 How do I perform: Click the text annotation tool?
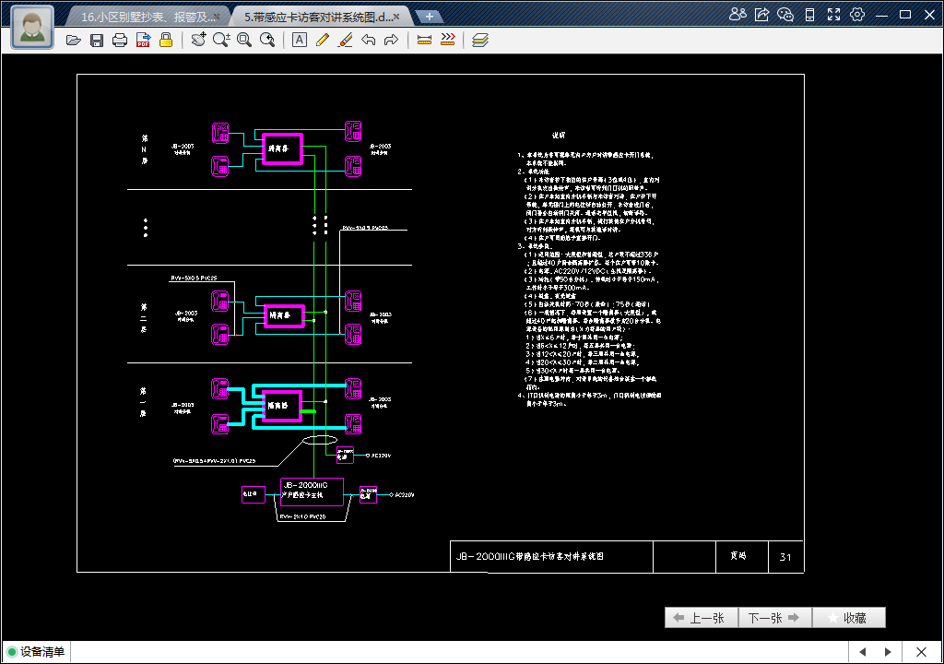[300, 40]
